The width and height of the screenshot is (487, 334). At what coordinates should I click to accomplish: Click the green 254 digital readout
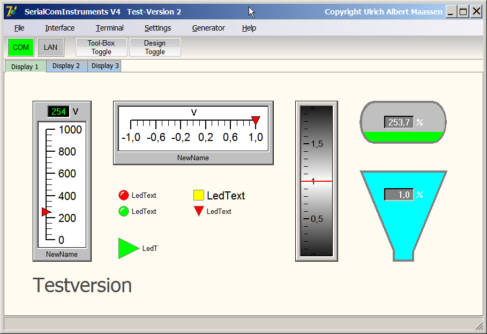pos(59,112)
